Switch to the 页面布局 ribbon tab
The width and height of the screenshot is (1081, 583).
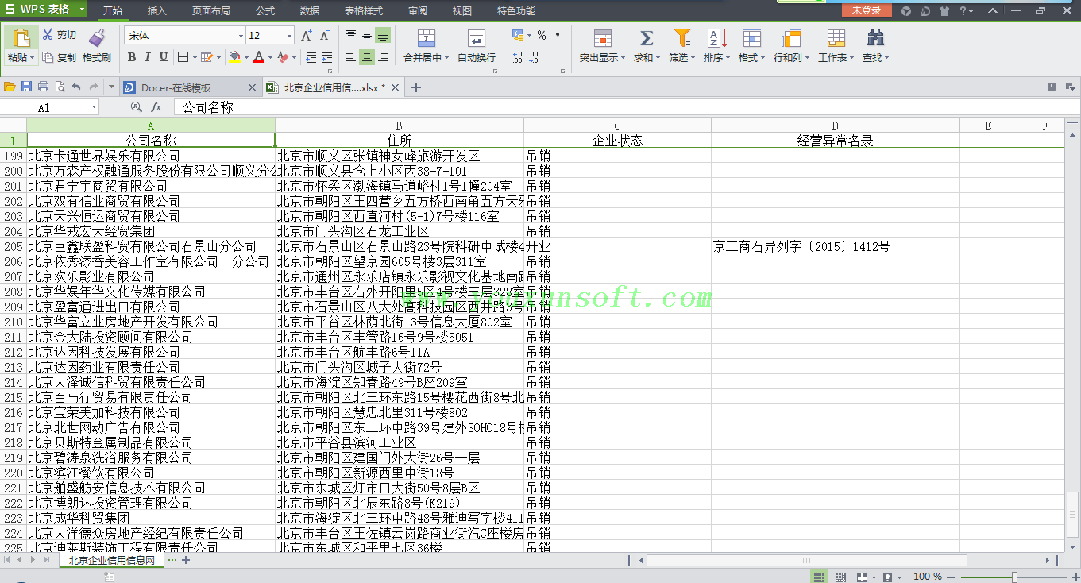click(x=211, y=10)
